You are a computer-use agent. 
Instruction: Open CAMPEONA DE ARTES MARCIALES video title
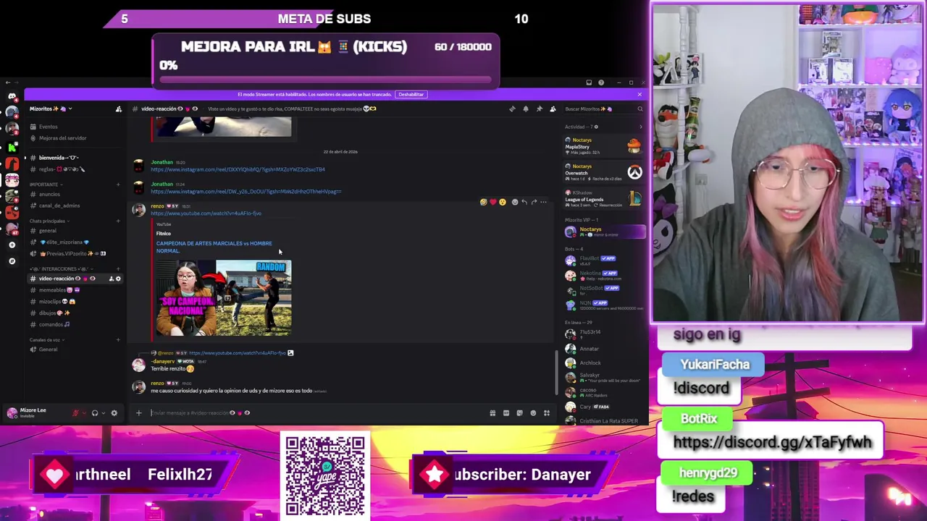point(214,247)
